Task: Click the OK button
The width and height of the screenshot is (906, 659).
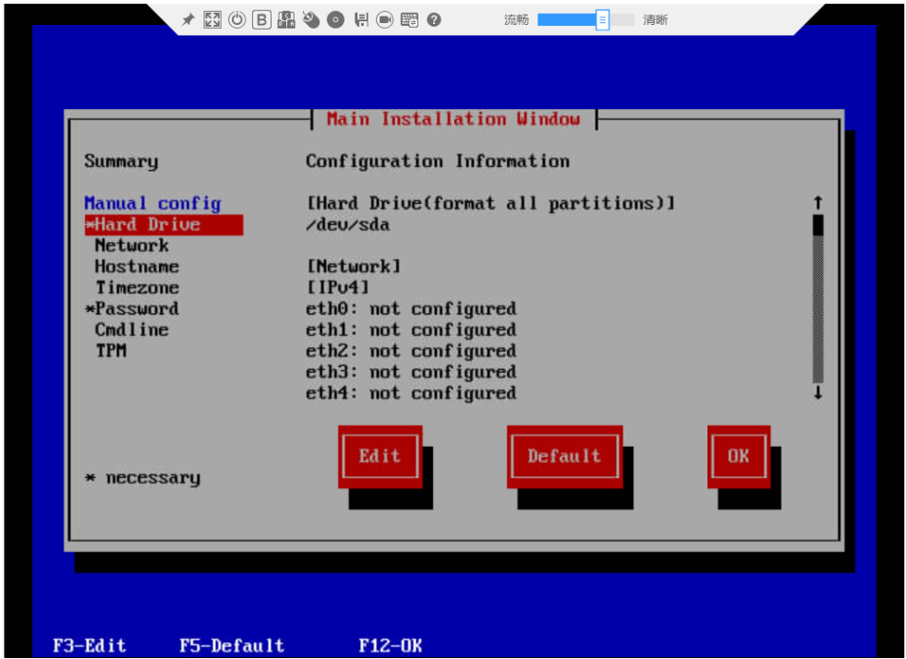Action: (739, 457)
